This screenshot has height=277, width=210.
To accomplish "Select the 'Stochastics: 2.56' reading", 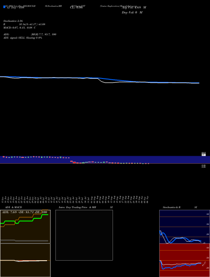I will 13,21.
